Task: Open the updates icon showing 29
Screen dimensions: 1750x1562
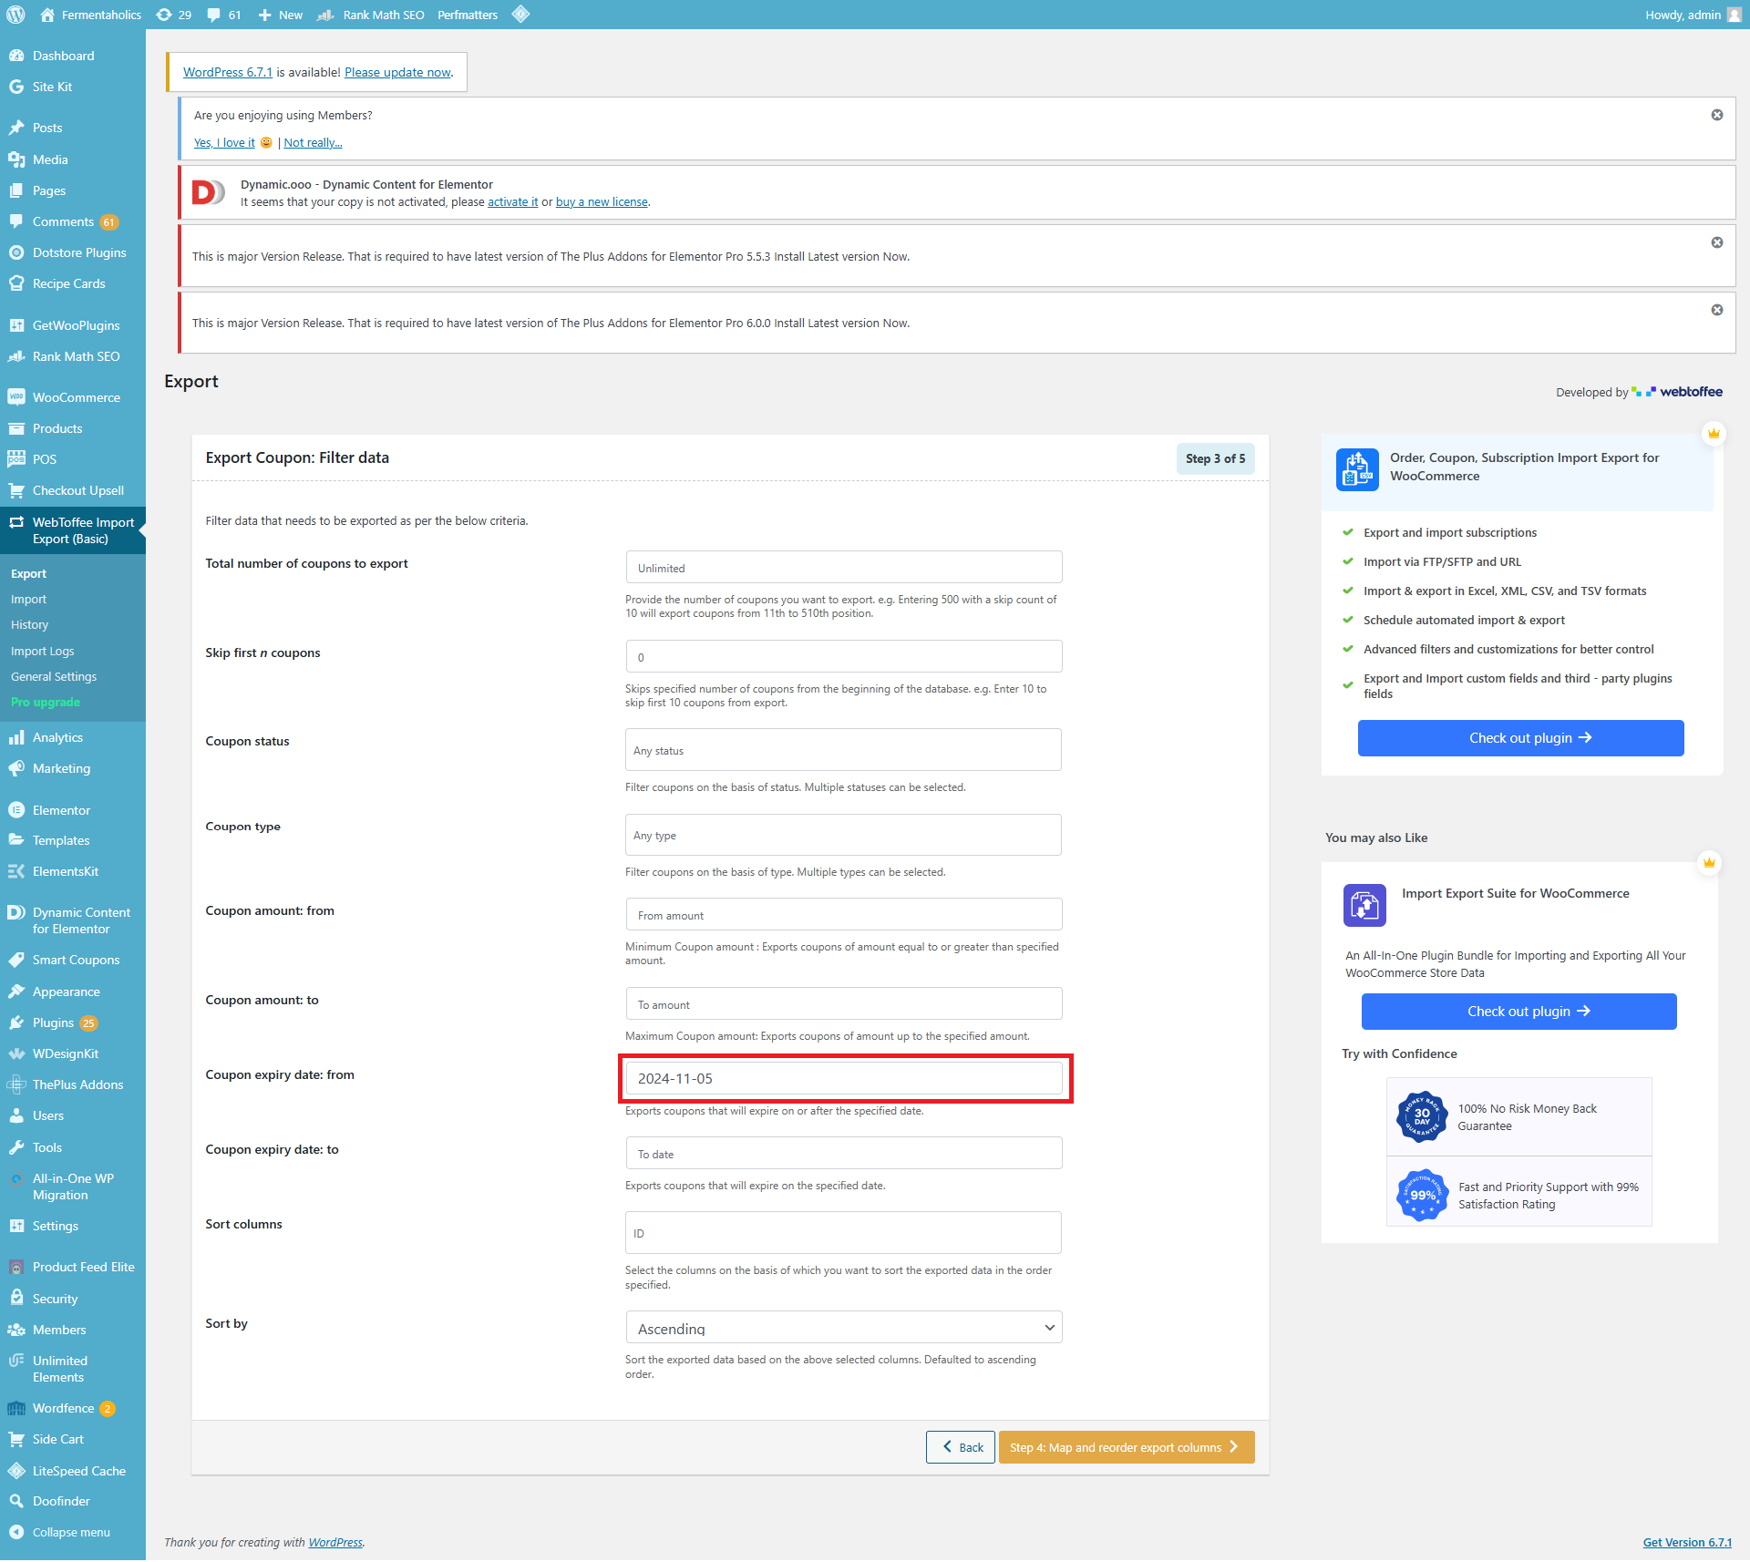Action: point(173,15)
